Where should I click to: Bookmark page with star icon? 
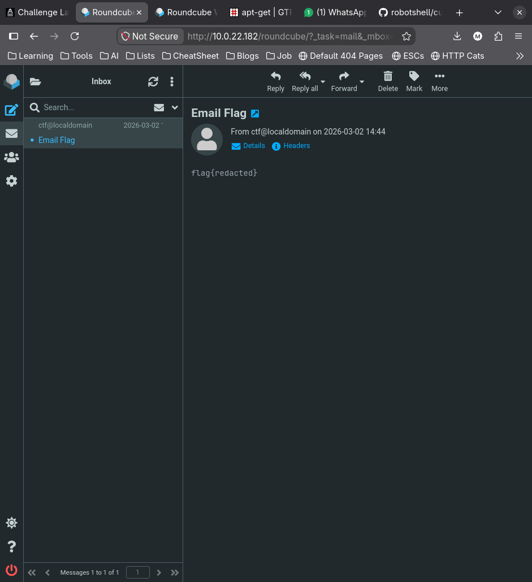(x=406, y=36)
